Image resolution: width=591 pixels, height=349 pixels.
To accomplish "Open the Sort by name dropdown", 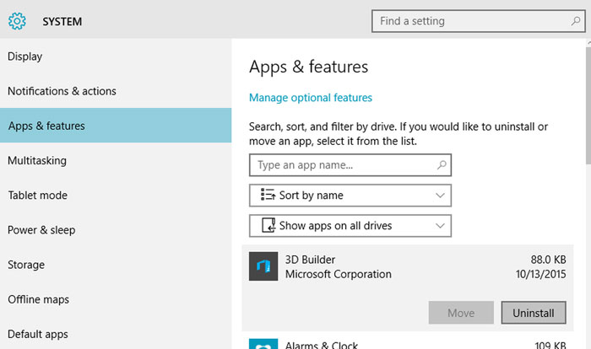I will [350, 196].
